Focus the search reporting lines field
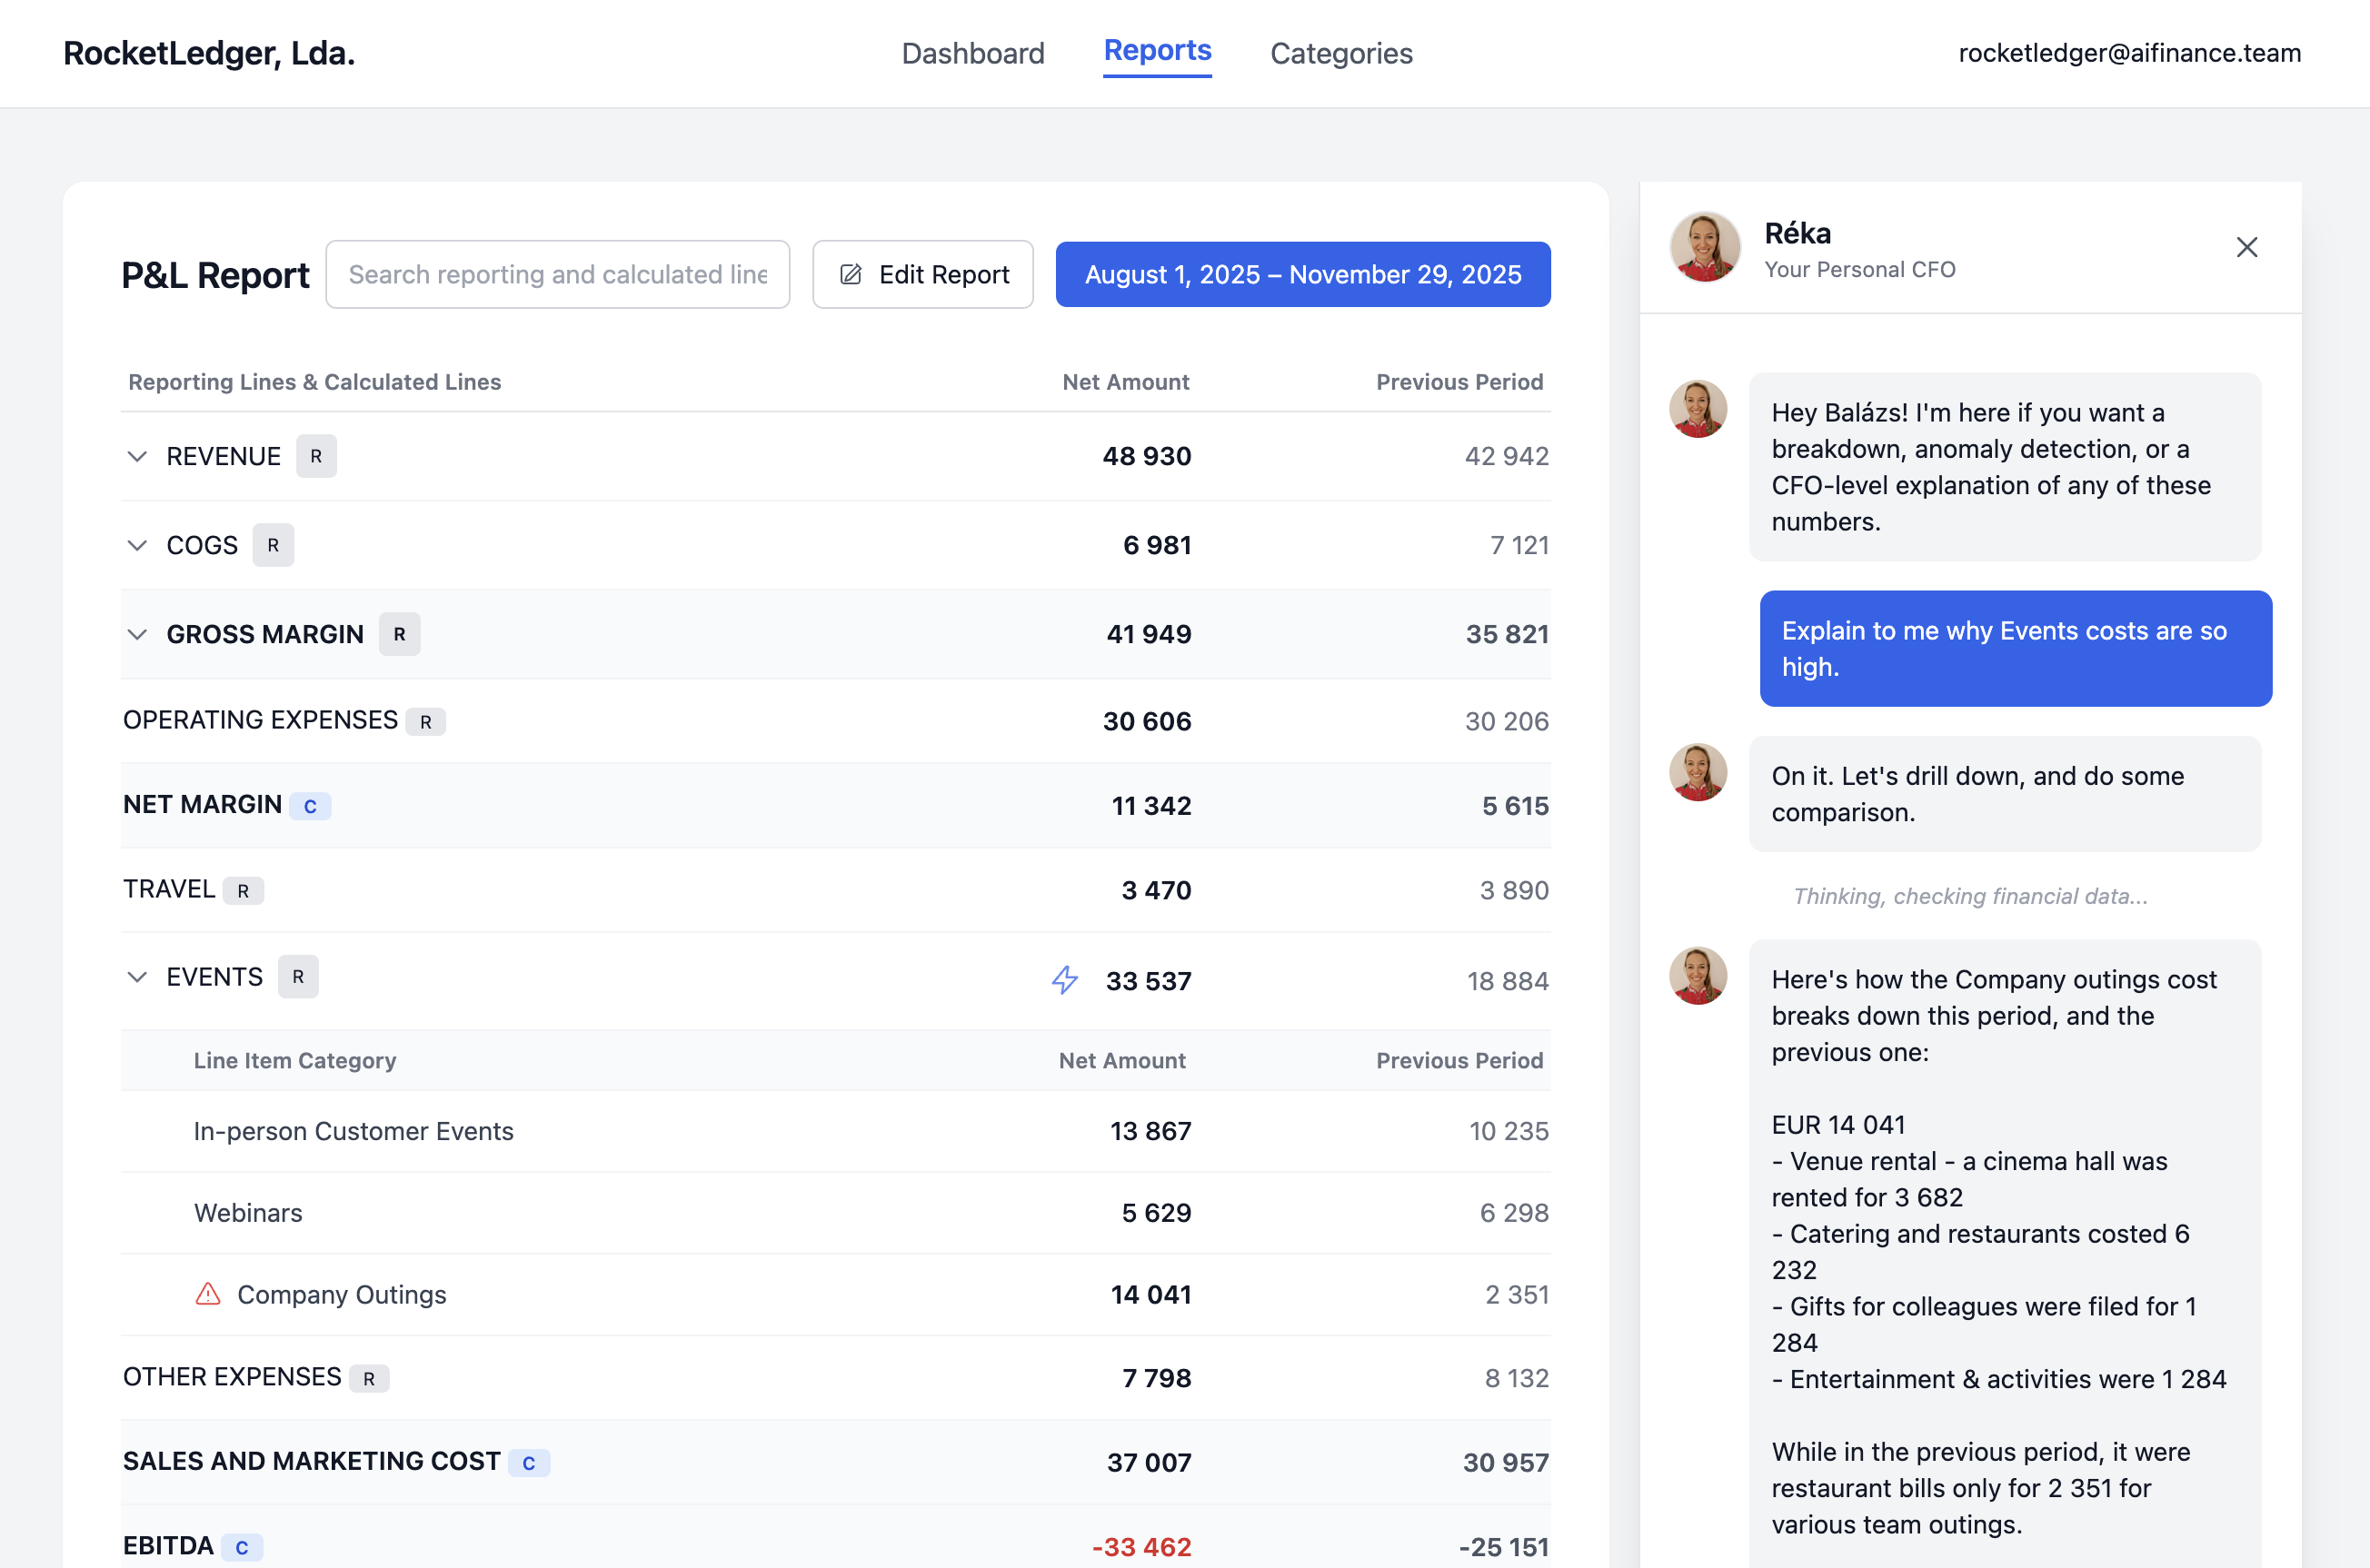The image size is (2370, 1568). [x=557, y=274]
